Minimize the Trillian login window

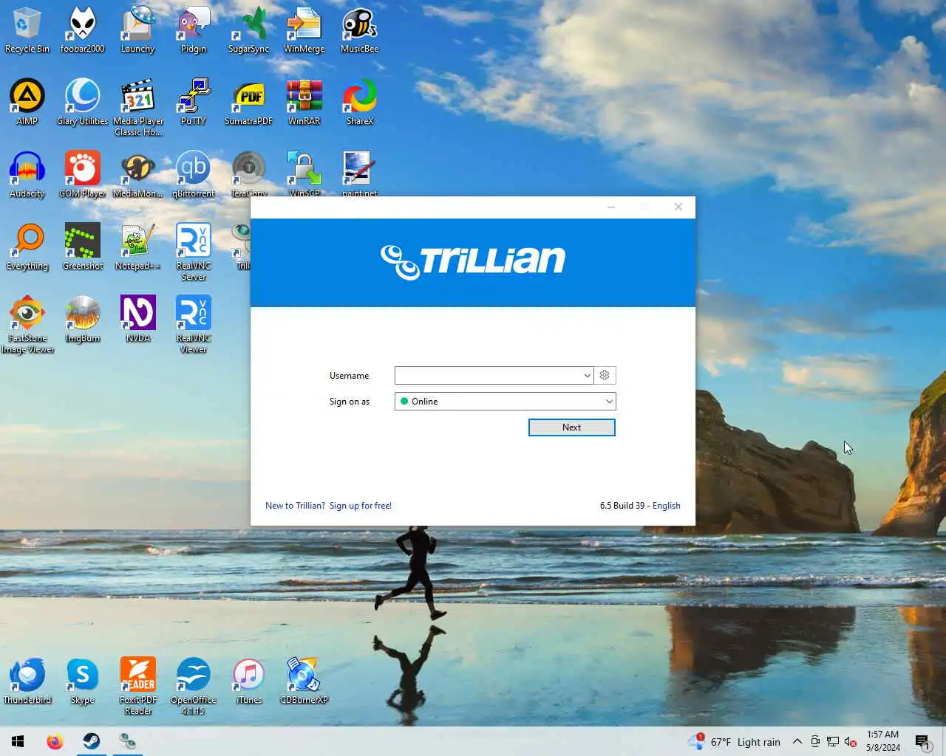pyautogui.click(x=611, y=207)
